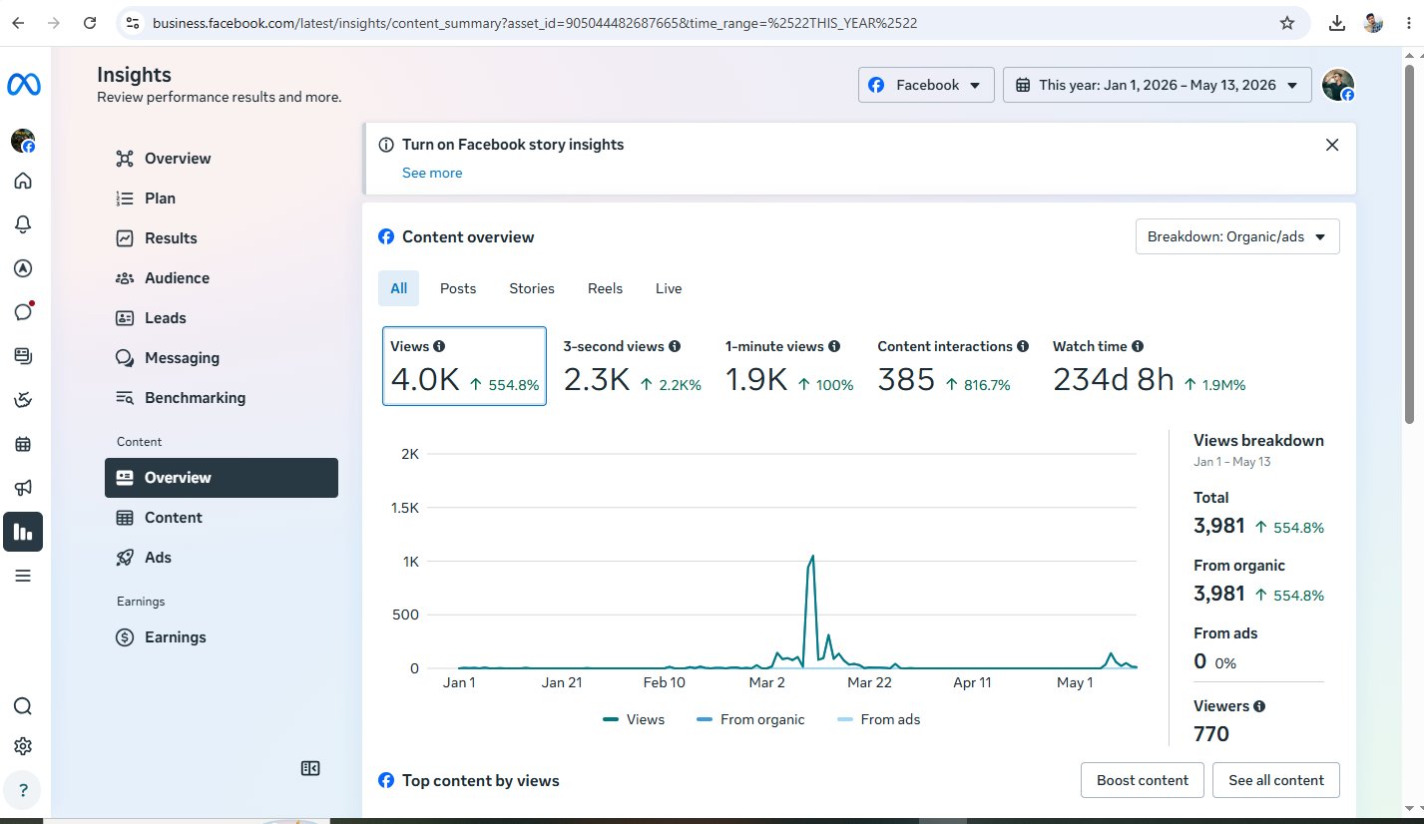1424x824 pixels.
Task: Dismiss the story insights banner
Action: (1331, 145)
